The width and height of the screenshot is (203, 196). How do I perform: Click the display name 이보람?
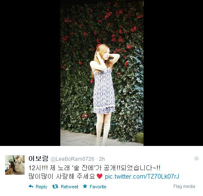click(x=38, y=159)
